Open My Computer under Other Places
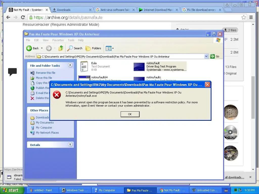Viewport: 259px width, 194px height. 44,128
